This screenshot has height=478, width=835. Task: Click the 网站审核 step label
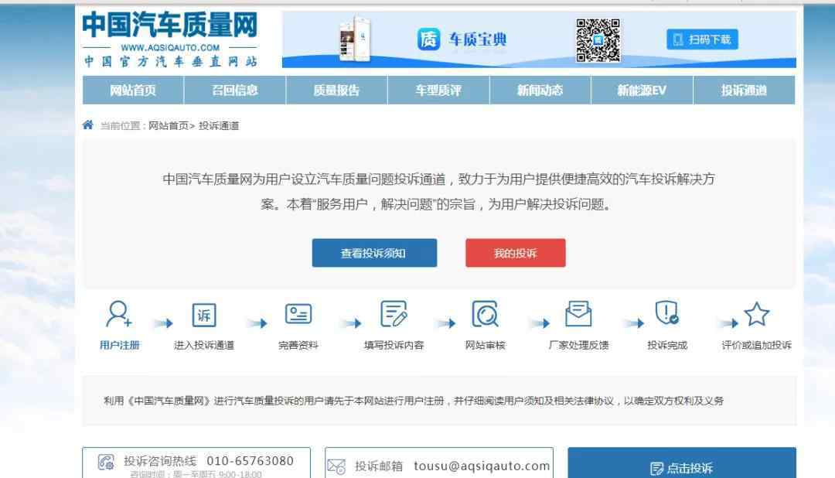[x=485, y=345]
